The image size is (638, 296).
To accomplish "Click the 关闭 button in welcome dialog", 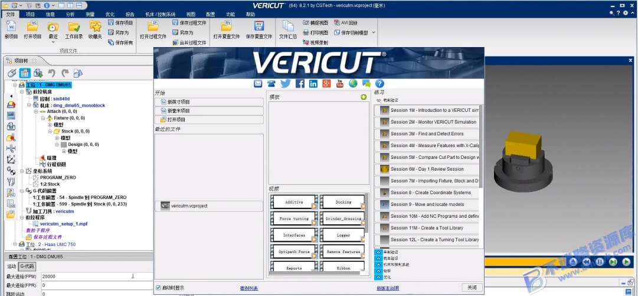I will (472, 288).
